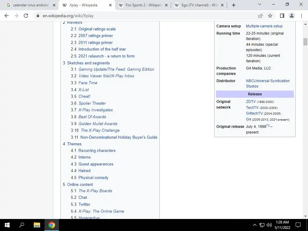Open the G4 network link
This screenshot has width=308, height=231.
coord(248,119)
